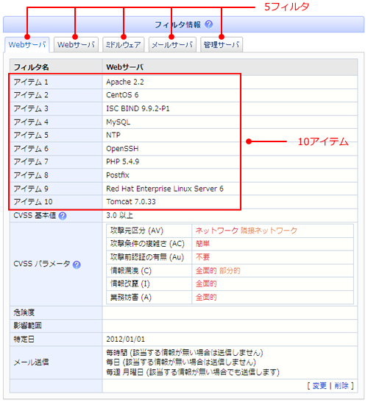Switch to the second, inactive Webサーバ tab
This screenshot has width=368, height=403.
coord(76,45)
